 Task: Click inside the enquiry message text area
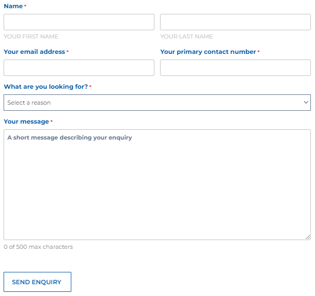(157, 185)
